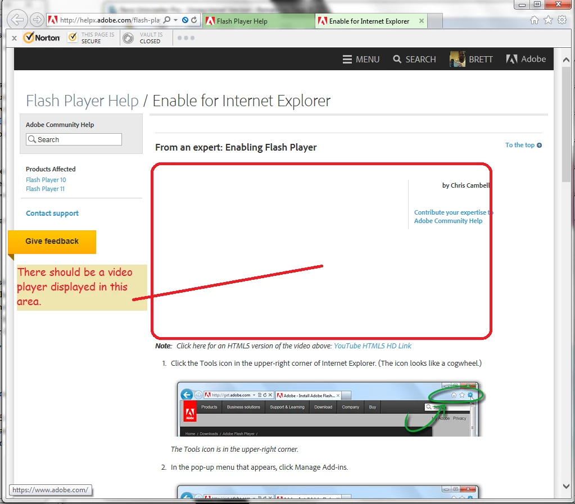Open the address bar dropdown arrow
The height and width of the screenshot is (504, 575).
(x=176, y=20)
